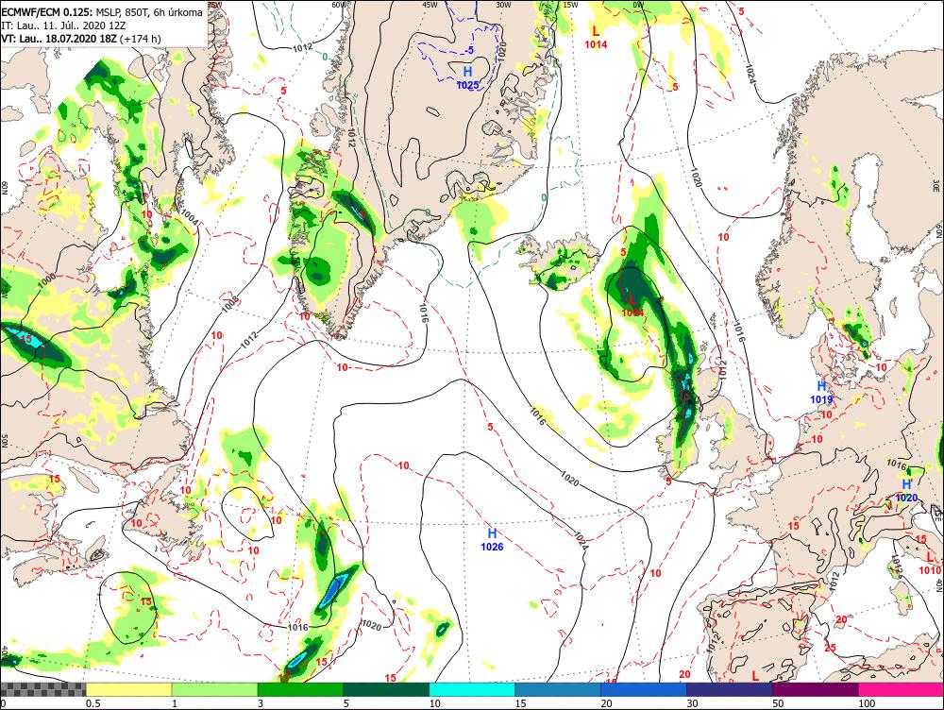Click the medium green 3–5 mm legend swatch
Screen dimensions: 944x710
[x=300, y=689]
